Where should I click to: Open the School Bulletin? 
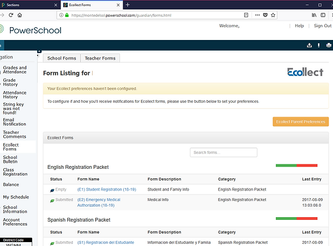pos(10,159)
